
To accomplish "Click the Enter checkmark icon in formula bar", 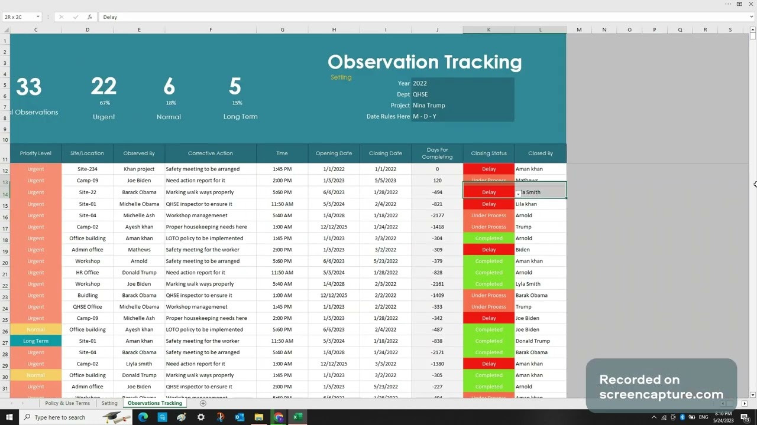I will [x=75, y=17].
